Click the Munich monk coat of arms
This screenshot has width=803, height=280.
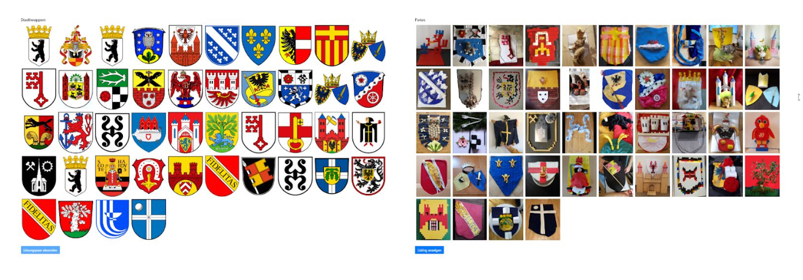click(369, 132)
